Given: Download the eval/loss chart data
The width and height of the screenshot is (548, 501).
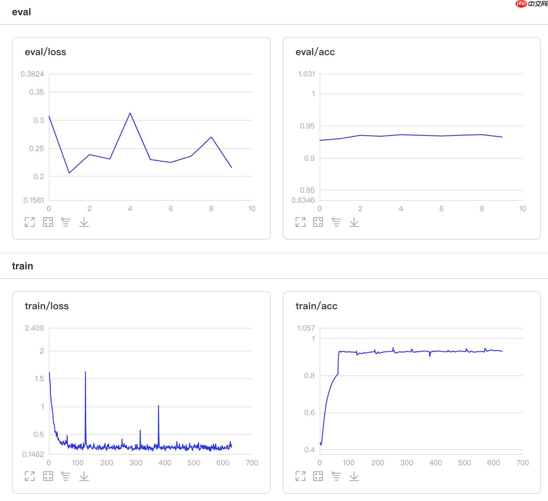Looking at the screenshot, I should (84, 222).
